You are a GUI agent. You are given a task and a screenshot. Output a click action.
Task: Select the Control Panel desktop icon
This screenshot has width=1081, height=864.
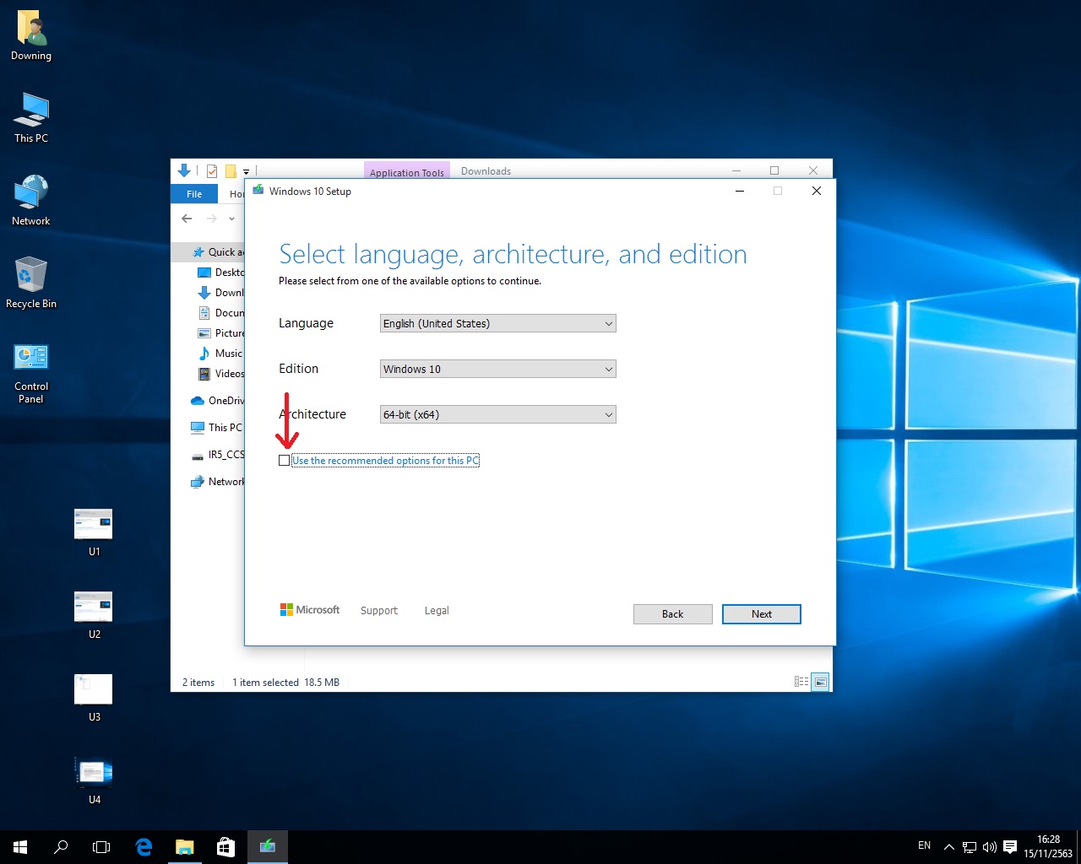pyautogui.click(x=31, y=373)
